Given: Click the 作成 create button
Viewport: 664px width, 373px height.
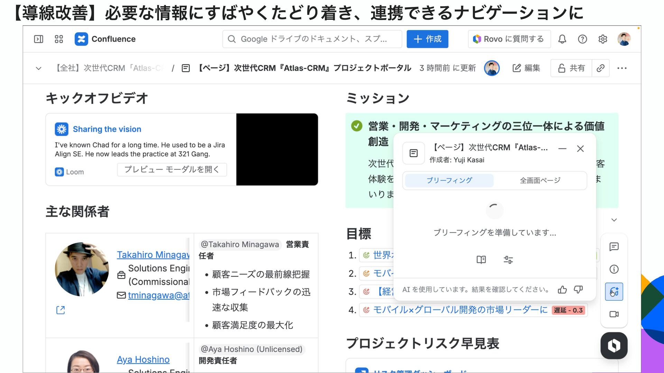Looking at the screenshot, I should click(427, 39).
